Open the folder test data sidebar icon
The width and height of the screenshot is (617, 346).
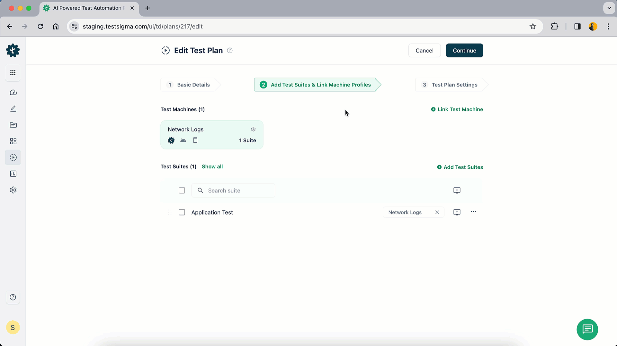click(x=13, y=125)
